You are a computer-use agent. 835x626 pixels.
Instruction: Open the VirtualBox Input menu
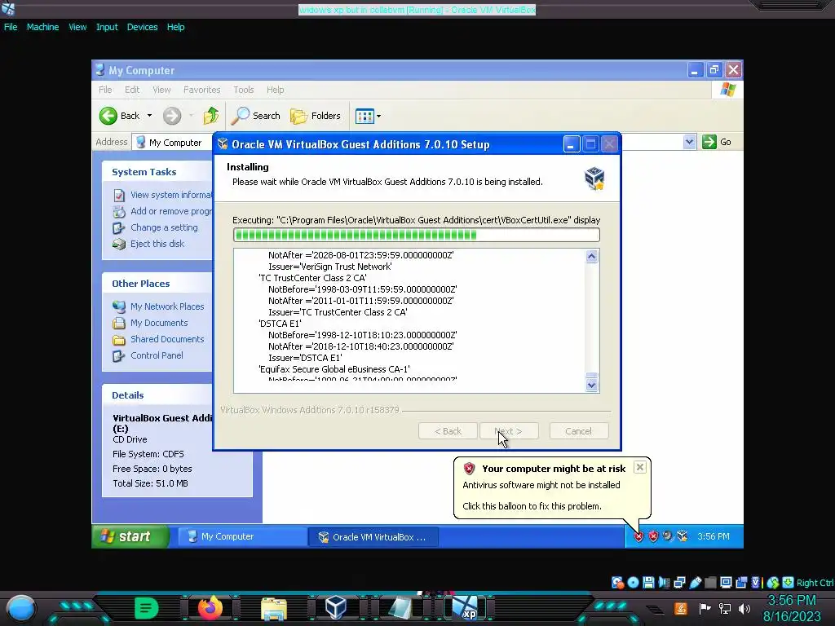[107, 27]
